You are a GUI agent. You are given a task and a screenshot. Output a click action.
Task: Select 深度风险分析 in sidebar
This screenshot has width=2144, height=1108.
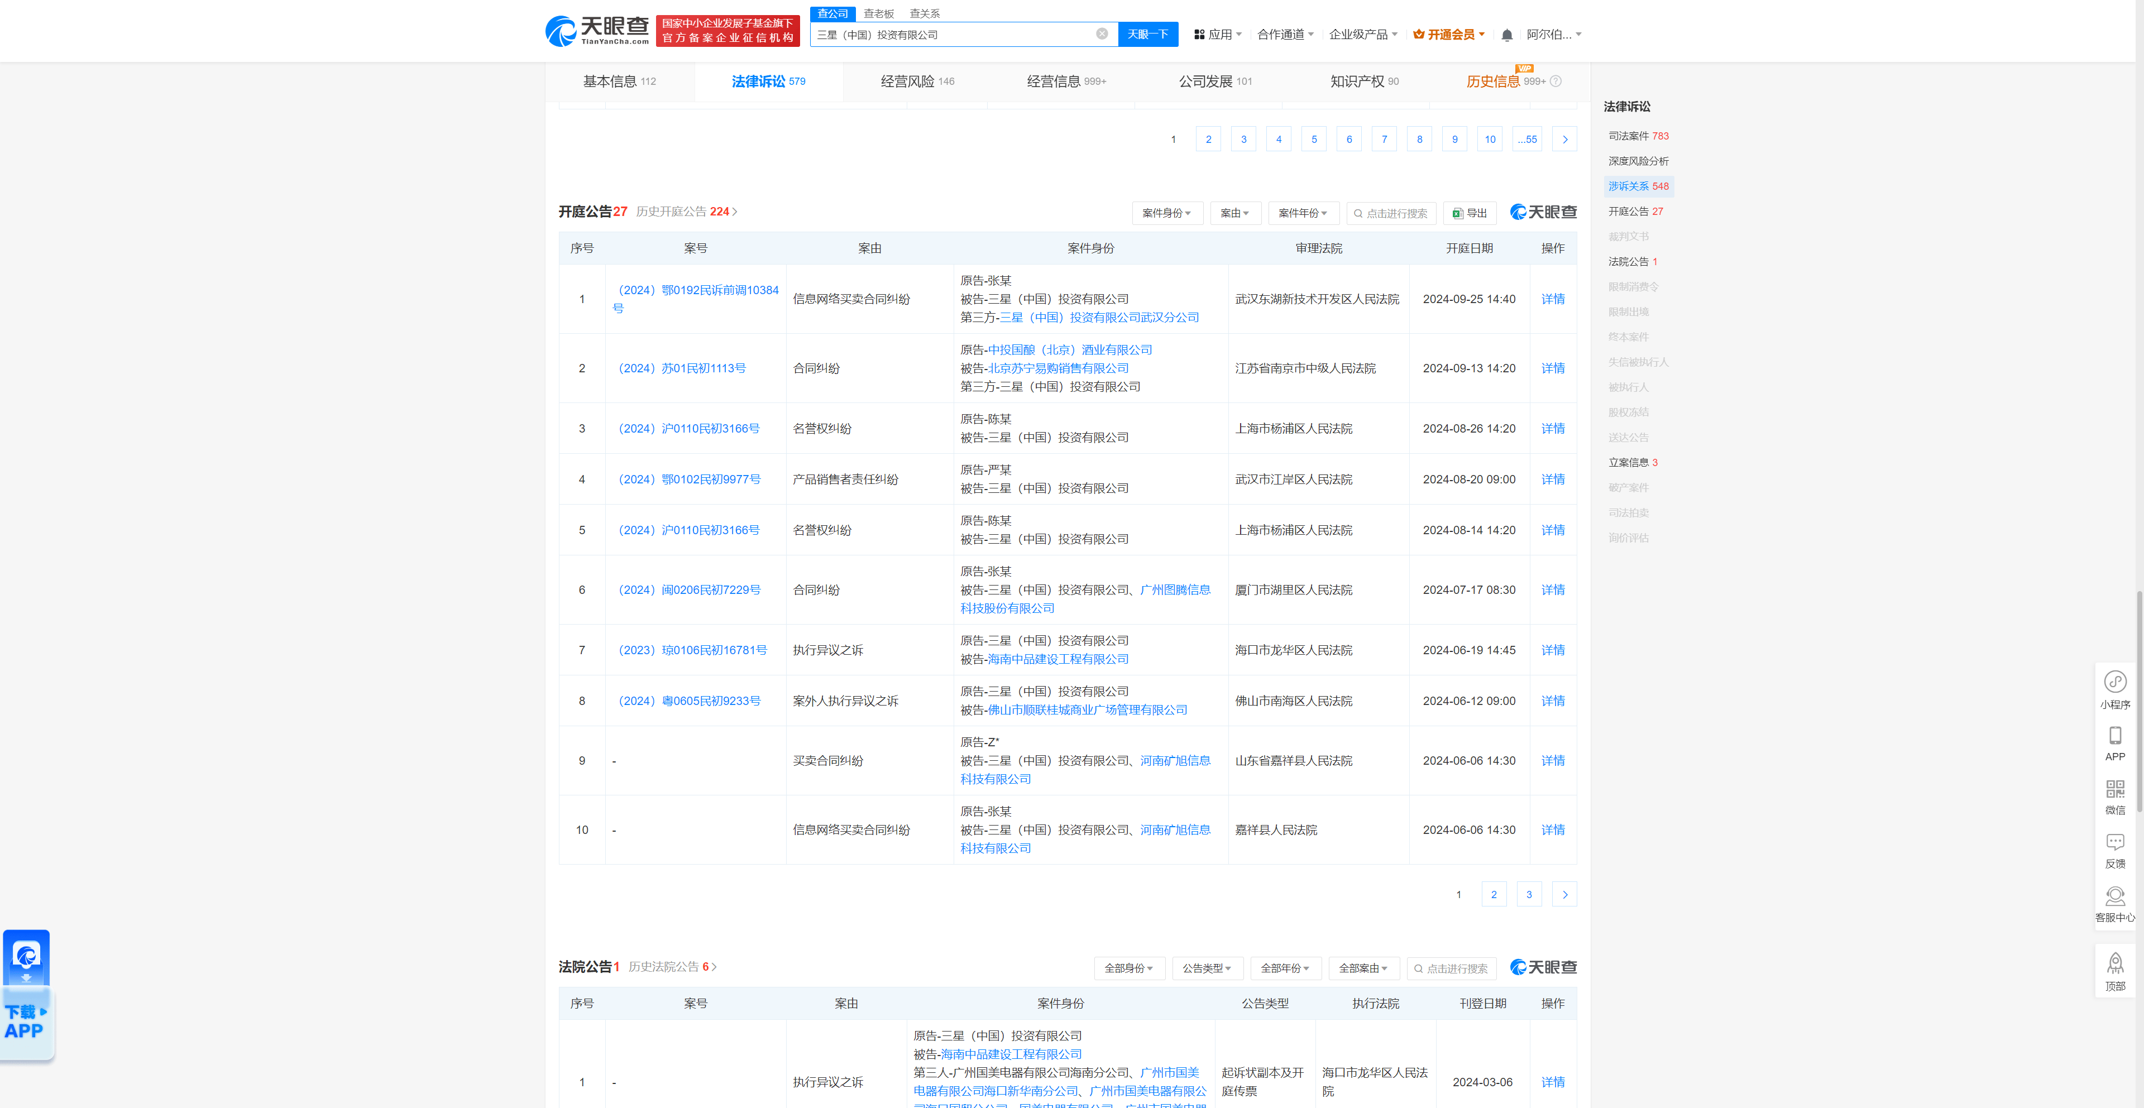coord(1638,161)
